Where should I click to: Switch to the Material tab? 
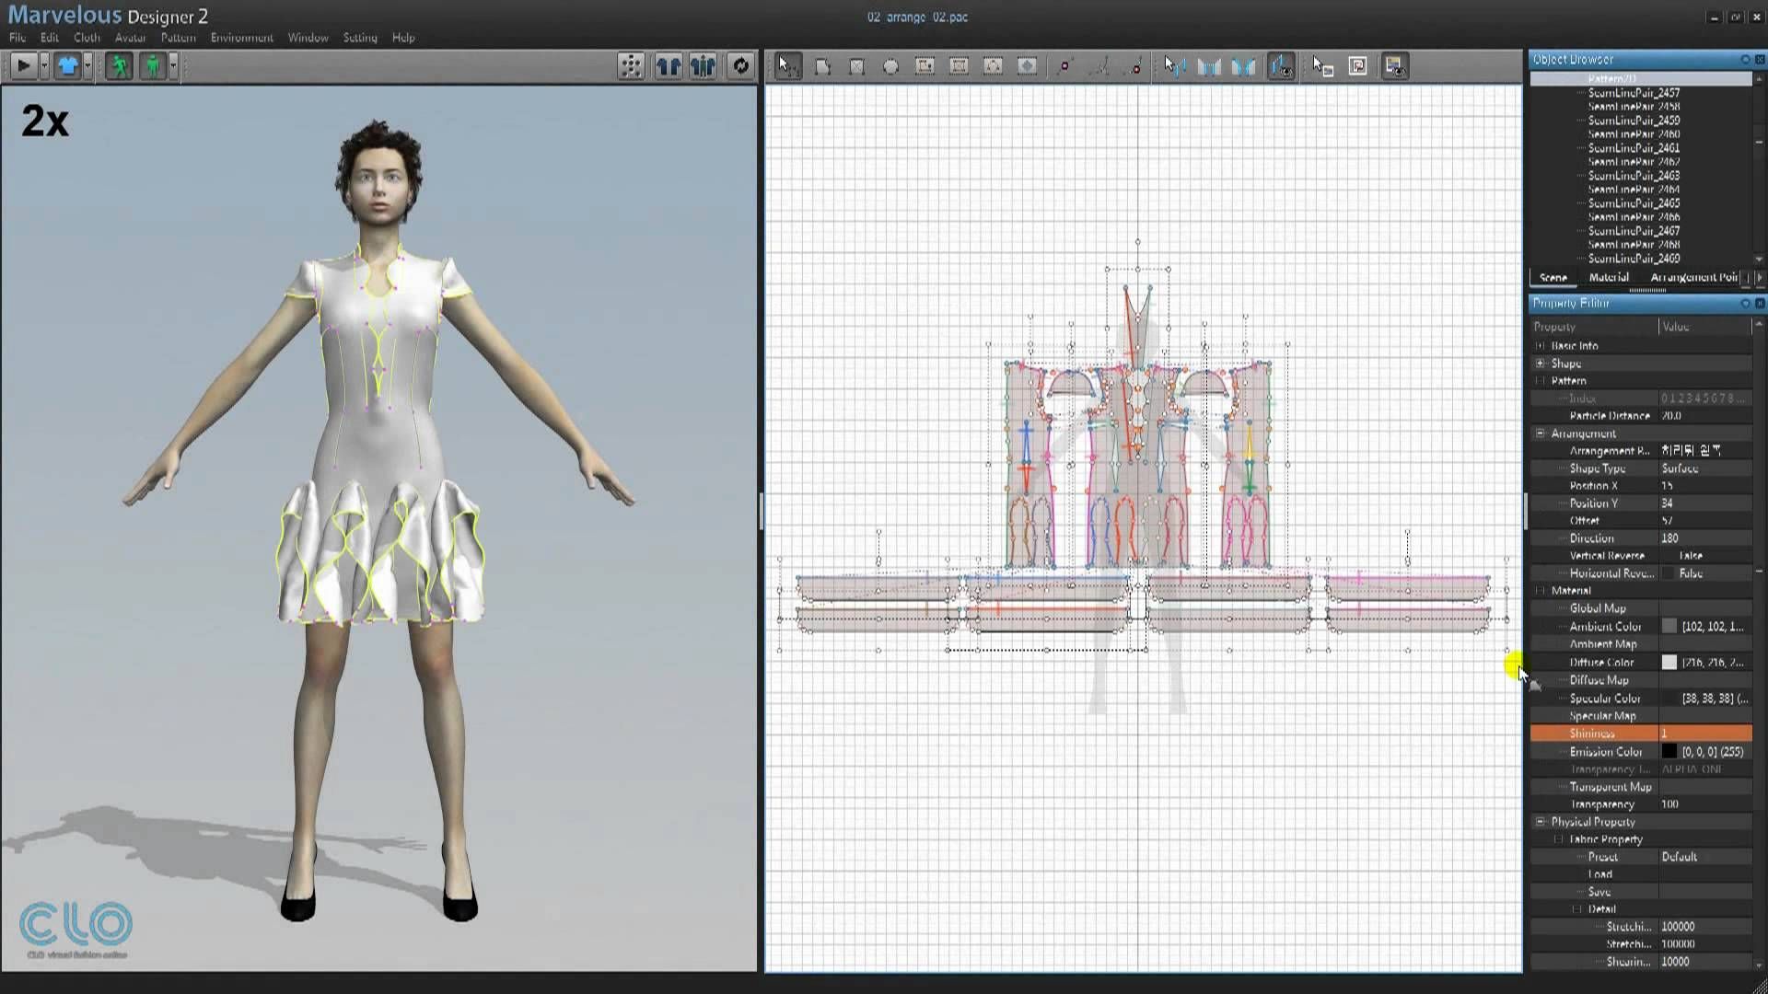click(1608, 277)
